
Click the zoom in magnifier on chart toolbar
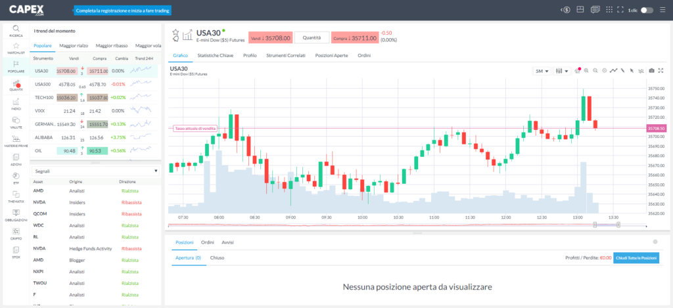[586, 71]
